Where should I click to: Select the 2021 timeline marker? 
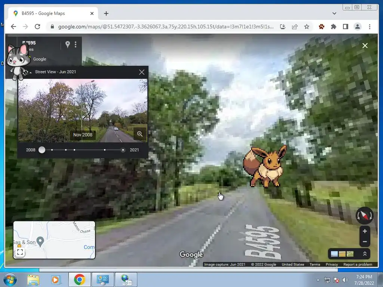pos(123,150)
